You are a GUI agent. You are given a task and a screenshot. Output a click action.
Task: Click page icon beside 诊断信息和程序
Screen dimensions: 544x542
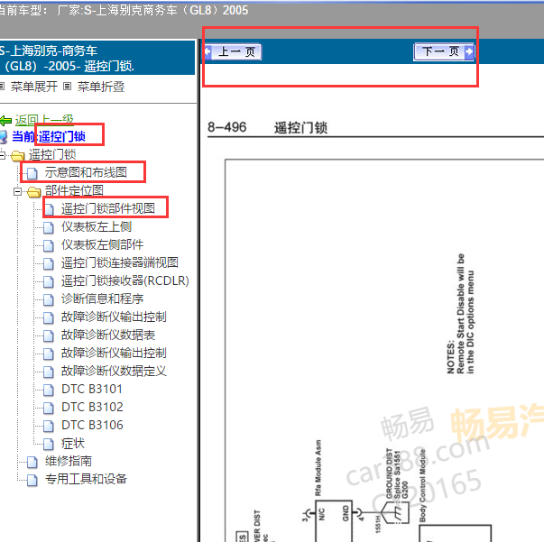pyautogui.click(x=49, y=299)
